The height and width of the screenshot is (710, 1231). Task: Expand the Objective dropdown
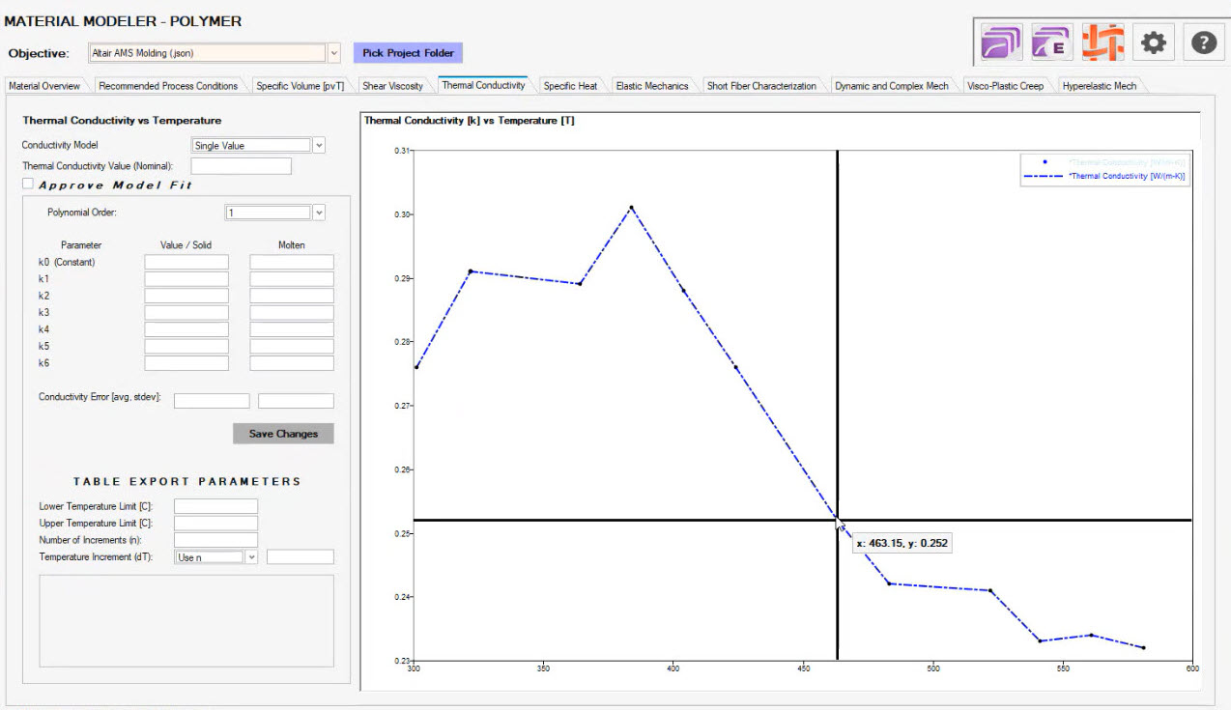[x=334, y=53]
